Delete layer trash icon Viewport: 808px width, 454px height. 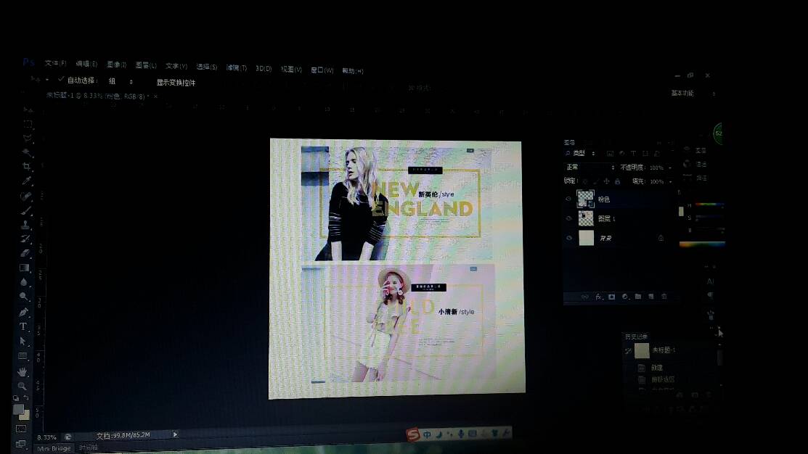[664, 297]
